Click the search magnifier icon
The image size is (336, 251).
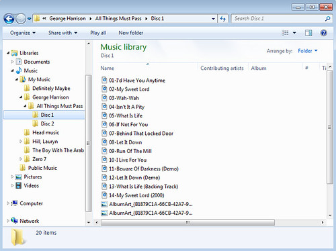[327, 19]
